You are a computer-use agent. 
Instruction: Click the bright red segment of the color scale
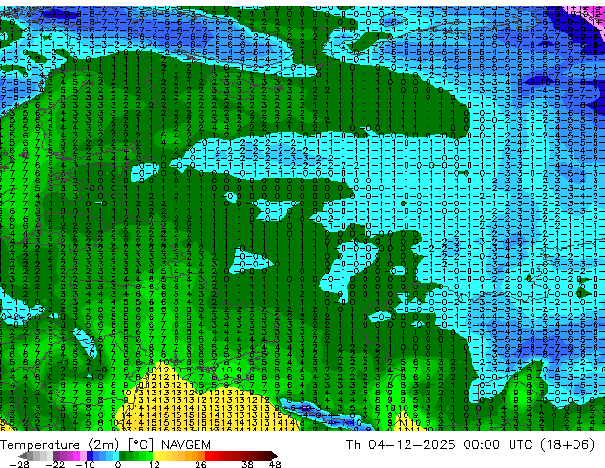tap(209, 456)
